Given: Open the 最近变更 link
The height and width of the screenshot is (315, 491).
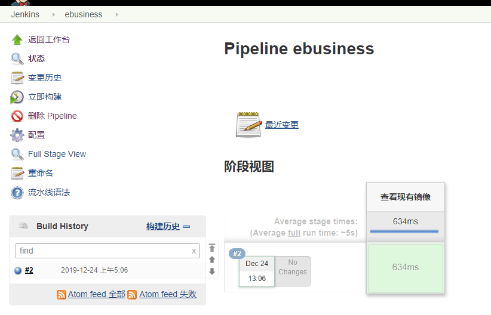Looking at the screenshot, I should (282, 125).
